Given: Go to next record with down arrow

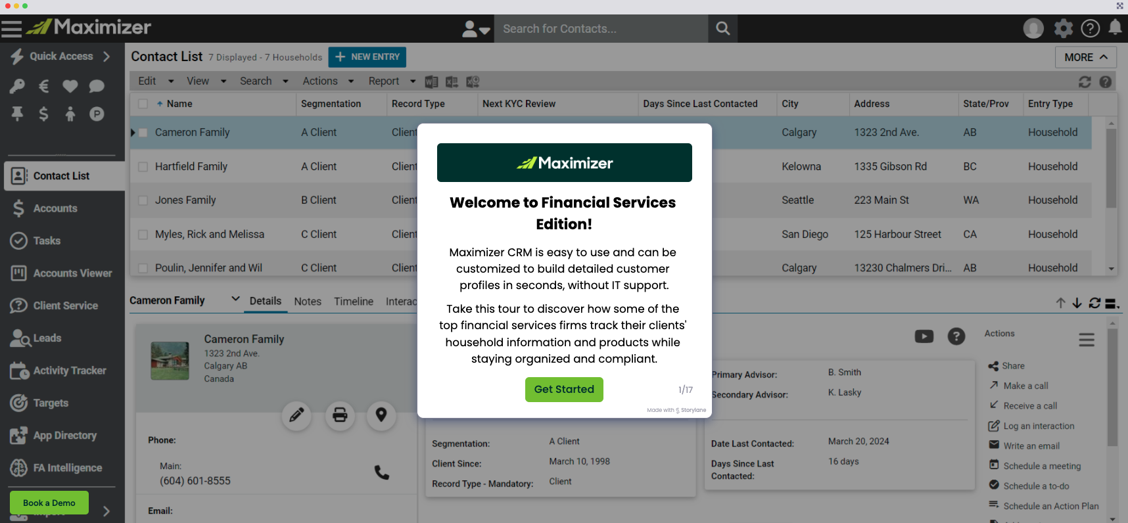Looking at the screenshot, I should 1077,303.
